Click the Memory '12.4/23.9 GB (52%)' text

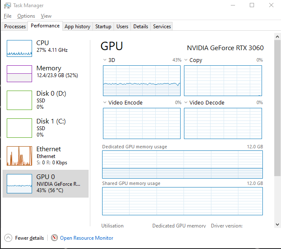click(x=57, y=75)
